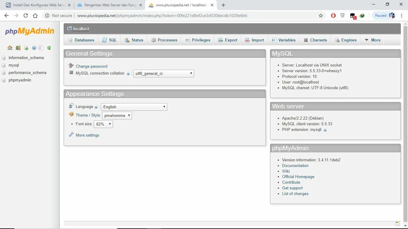Select the information_schema database

pyautogui.click(x=26, y=58)
